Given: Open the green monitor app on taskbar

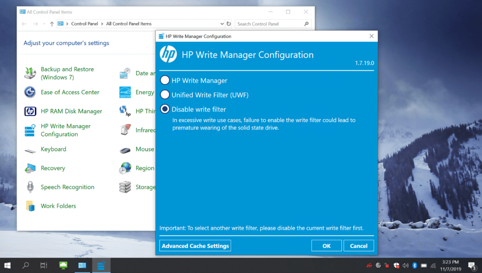Looking at the screenshot, I should coord(63,265).
